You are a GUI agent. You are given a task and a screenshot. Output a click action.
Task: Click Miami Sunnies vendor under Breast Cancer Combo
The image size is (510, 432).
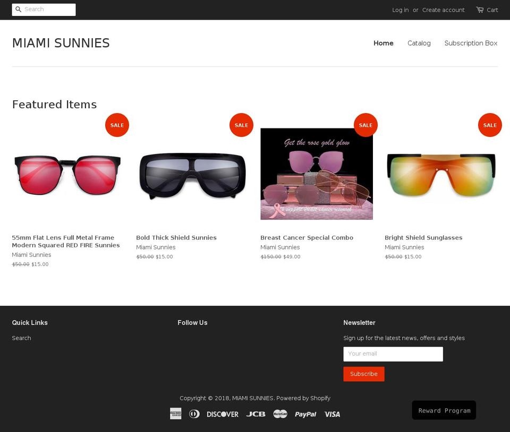point(280,247)
